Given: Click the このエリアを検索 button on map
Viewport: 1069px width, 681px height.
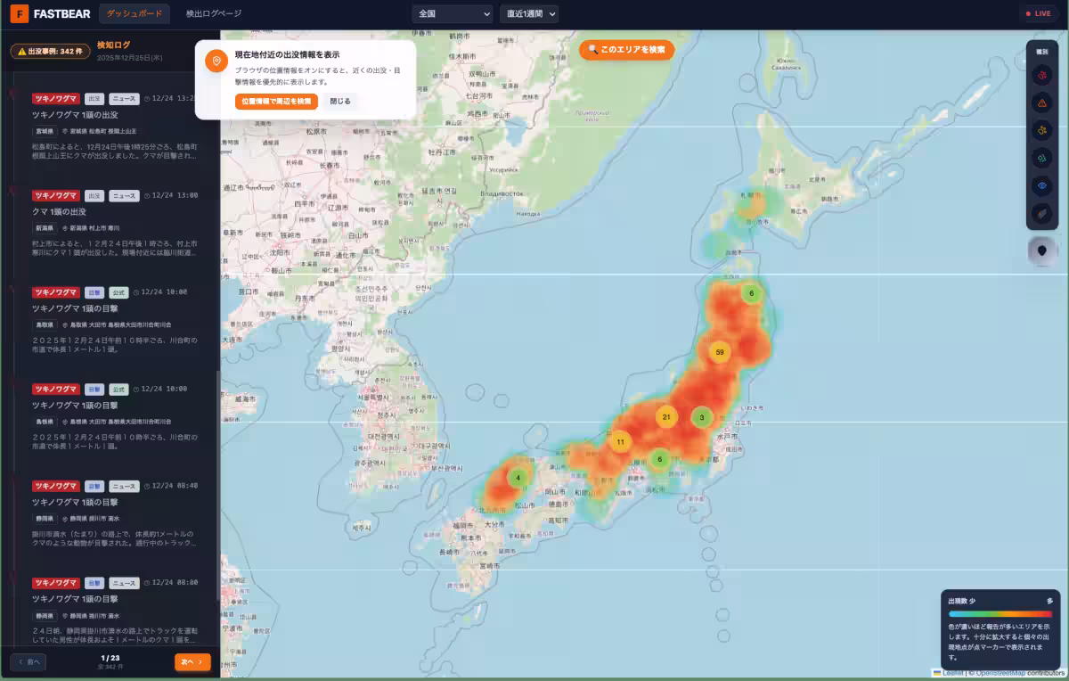Looking at the screenshot, I should coord(626,50).
